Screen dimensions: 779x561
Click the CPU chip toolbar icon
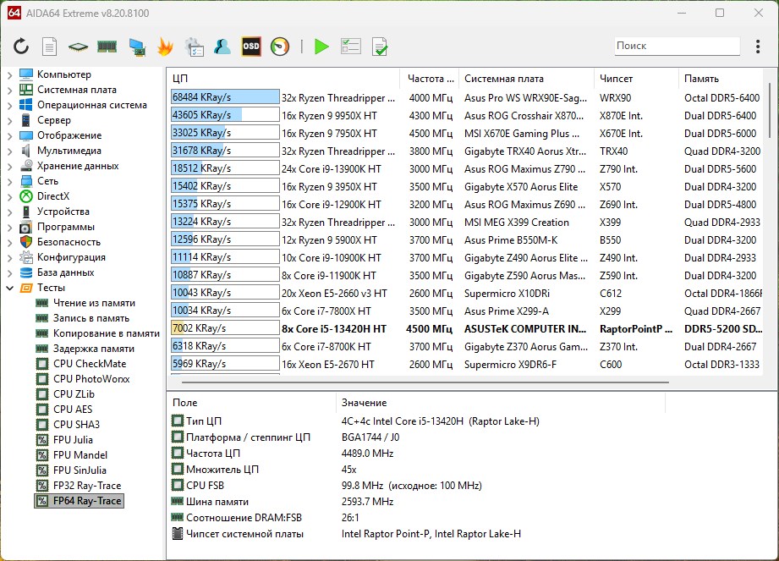[x=78, y=47]
